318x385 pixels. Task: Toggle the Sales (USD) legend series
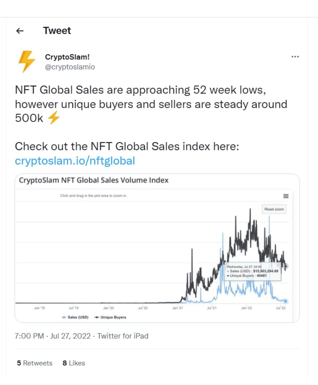click(75, 317)
